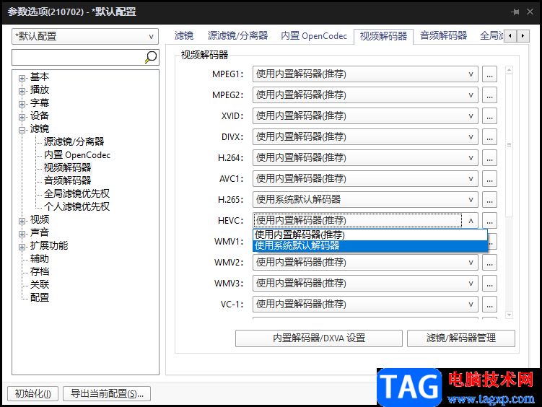Open the *默认配置 profile dropdown
Image resolution: width=542 pixels, height=407 pixels.
tap(85, 36)
